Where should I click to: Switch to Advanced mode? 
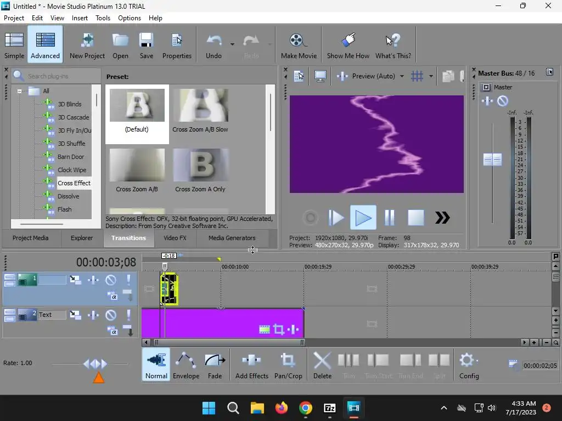point(45,45)
